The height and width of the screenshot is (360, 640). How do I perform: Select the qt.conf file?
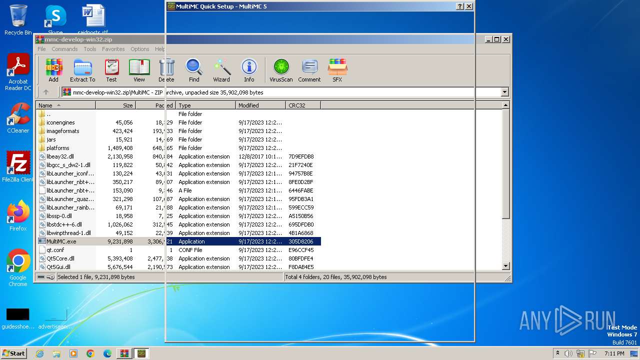pyautogui.click(x=55, y=250)
